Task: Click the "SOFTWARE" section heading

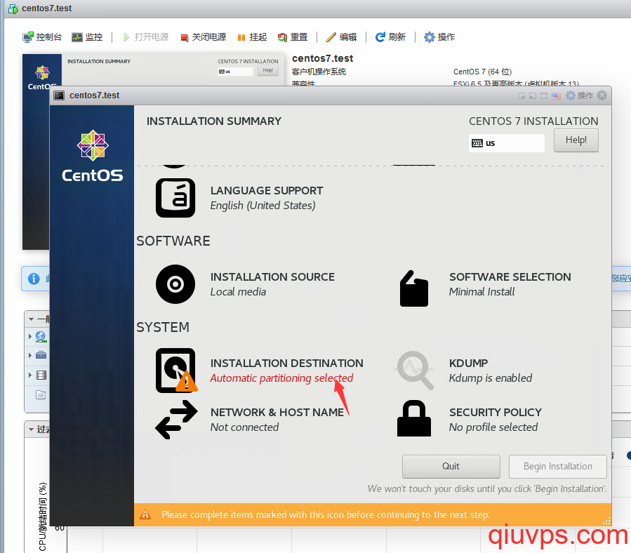Action: coord(173,241)
